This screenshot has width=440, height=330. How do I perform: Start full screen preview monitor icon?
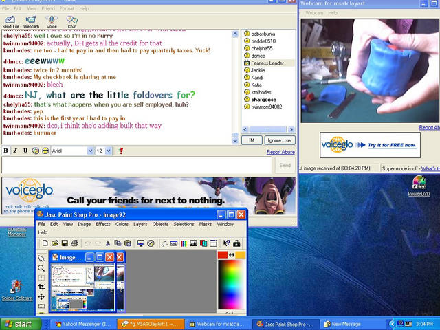click(x=141, y=243)
